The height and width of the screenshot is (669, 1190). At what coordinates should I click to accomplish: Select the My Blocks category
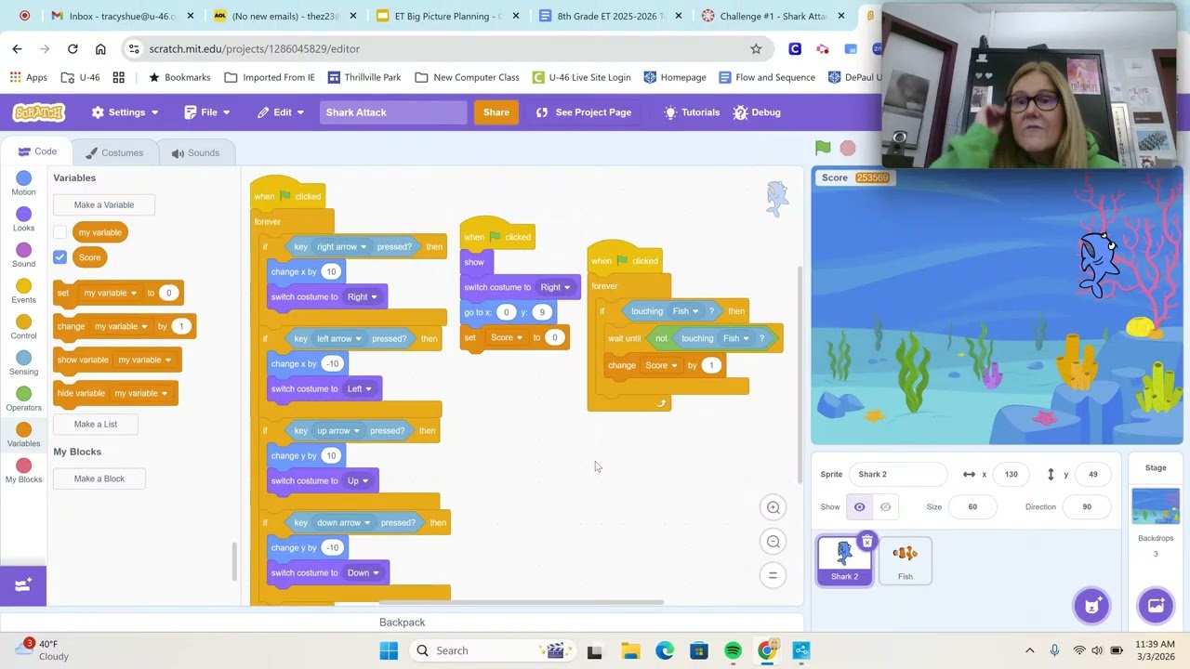pyautogui.click(x=23, y=472)
